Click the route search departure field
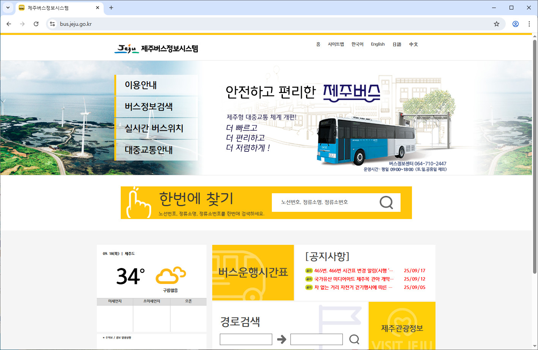Image resolution: width=538 pixels, height=350 pixels. coord(246,339)
